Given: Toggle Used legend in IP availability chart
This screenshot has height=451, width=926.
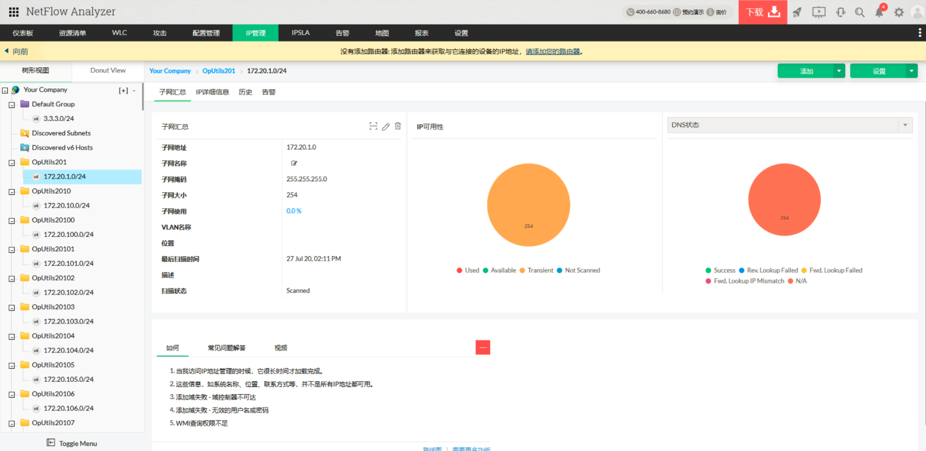Looking at the screenshot, I should [x=468, y=270].
